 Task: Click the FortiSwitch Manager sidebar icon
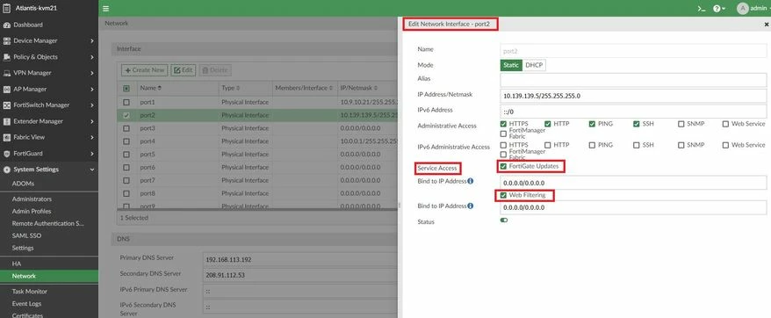click(x=7, y=105)
